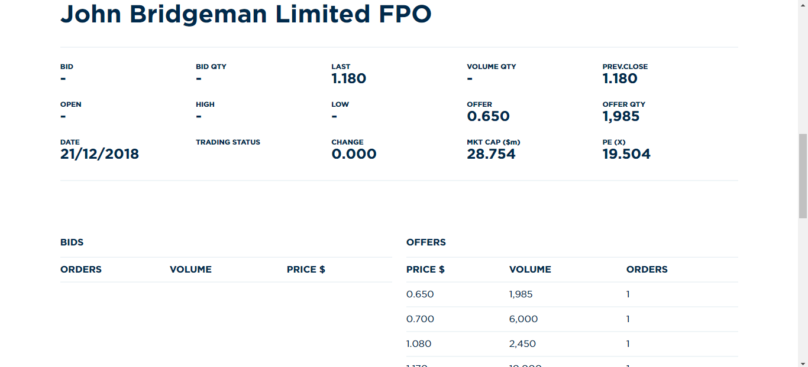Screen dimensions: 808x367
Task: Click the scrollbar down arrow
Action: pyautogui.click(x=803, y=362)
